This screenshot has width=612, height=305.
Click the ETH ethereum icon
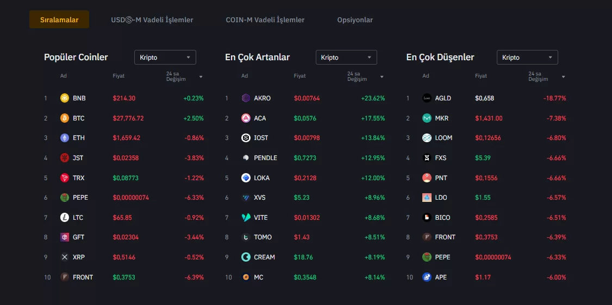click(x=65, y=138)
